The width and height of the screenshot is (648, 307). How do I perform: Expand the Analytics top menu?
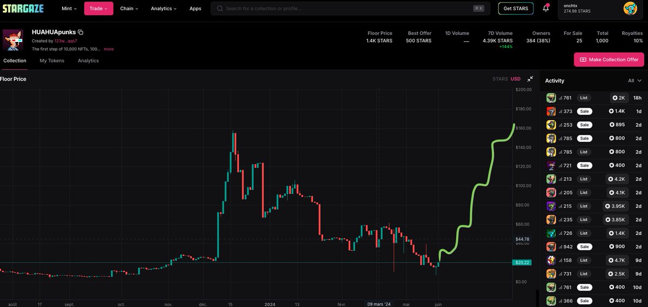tap(164, 9)
